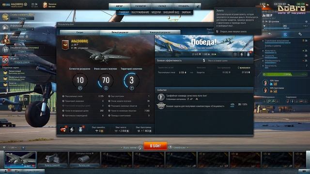Click the captured territories circle showing 3
Image resolution: width=310 pixels, height=174 pixels.
pyautogui.click(x=131, y=80)
